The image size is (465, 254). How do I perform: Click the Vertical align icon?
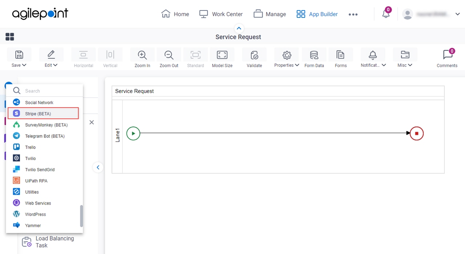coord(110,55)
